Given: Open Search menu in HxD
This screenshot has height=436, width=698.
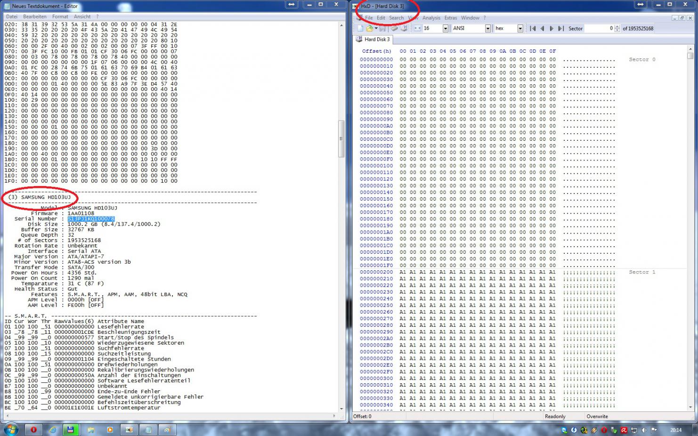Looking at the screenshot, I should pos(396,18).
